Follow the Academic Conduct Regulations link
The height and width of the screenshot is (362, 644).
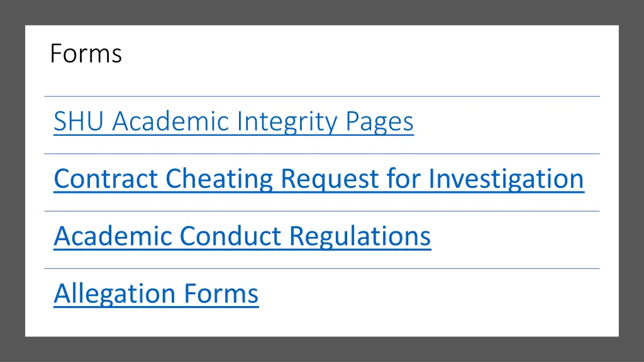pos(242,236)
